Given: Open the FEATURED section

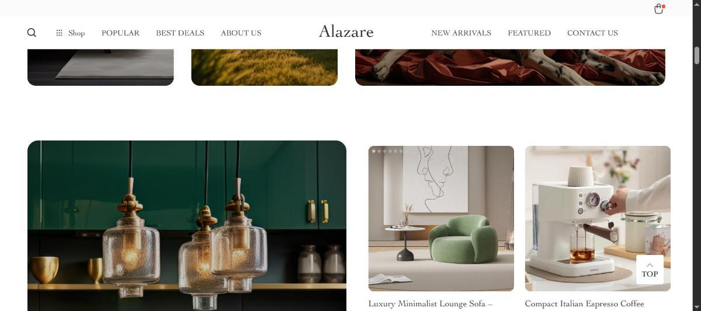Looking at the screenshot, I should point(529,33).
